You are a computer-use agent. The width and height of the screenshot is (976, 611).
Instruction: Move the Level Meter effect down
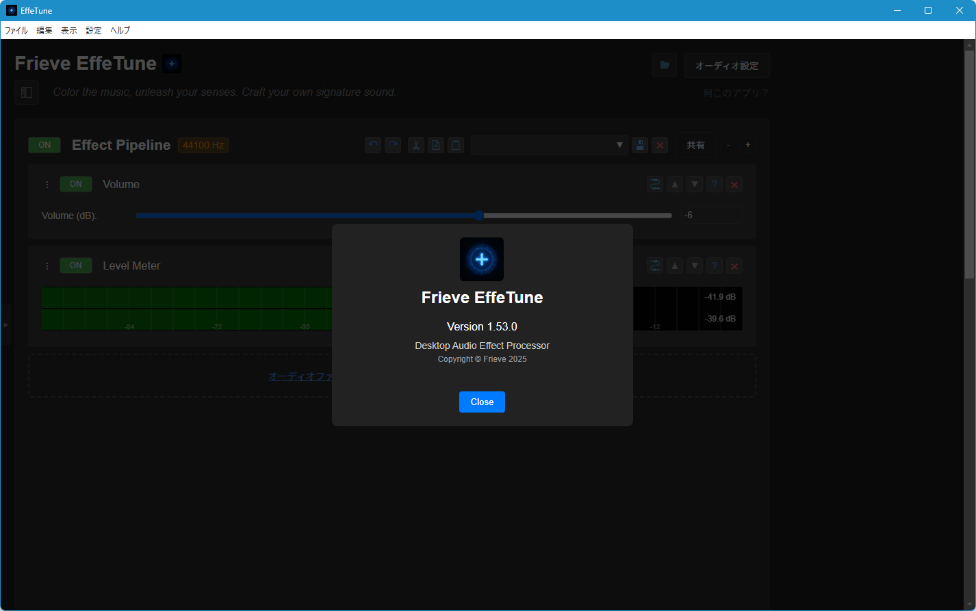coord(695,265)
